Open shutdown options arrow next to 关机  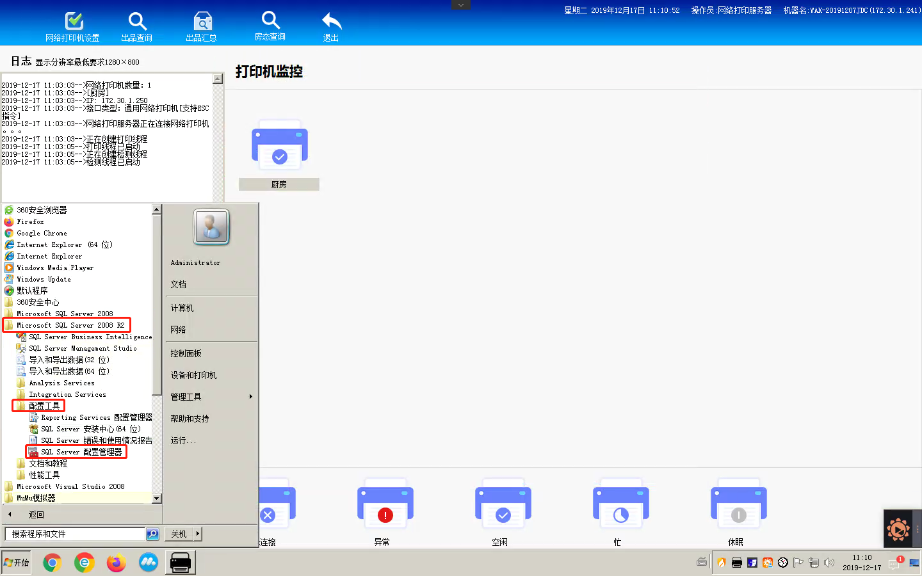[x=198, y=534]
